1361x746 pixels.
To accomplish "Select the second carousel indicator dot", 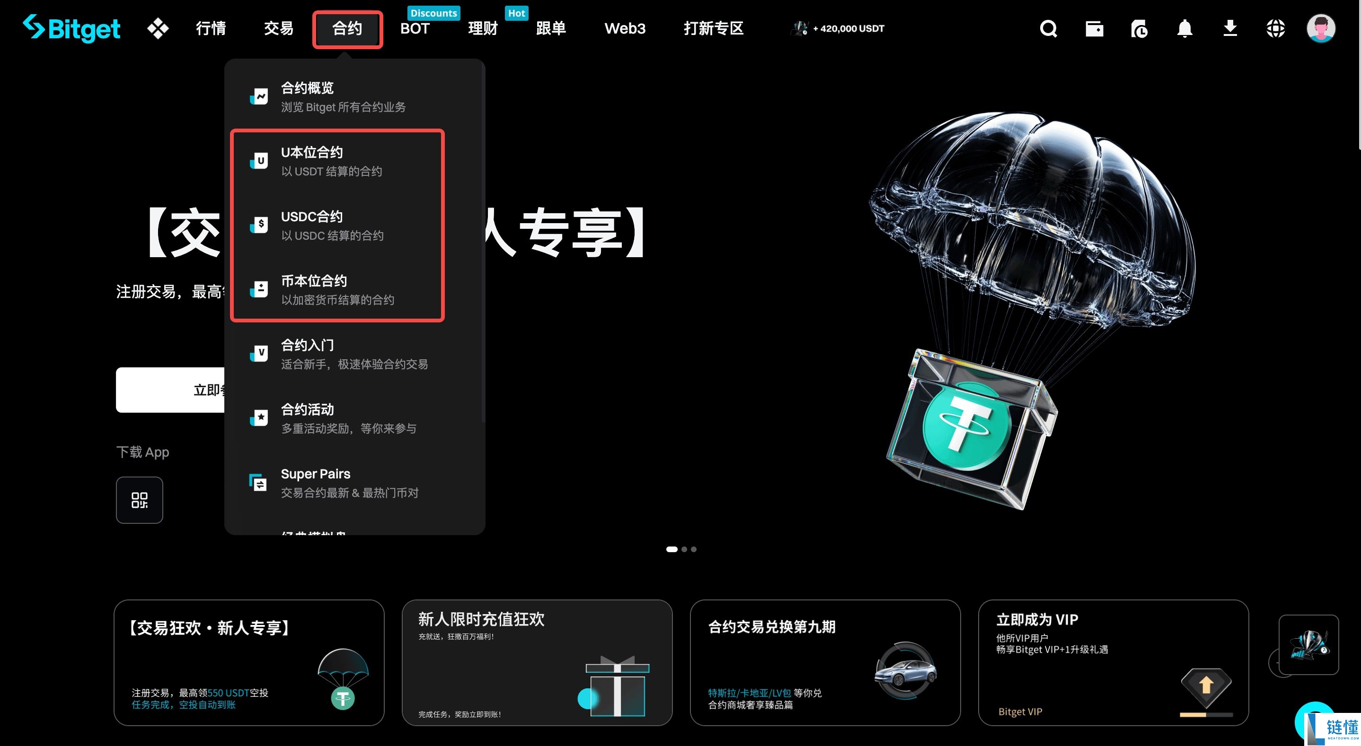I will click(x=684, y=549).
